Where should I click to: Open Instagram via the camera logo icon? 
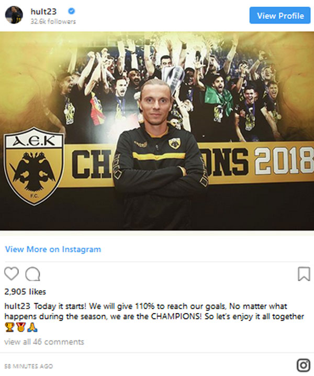pyautogui.click(x=304, y=365)
